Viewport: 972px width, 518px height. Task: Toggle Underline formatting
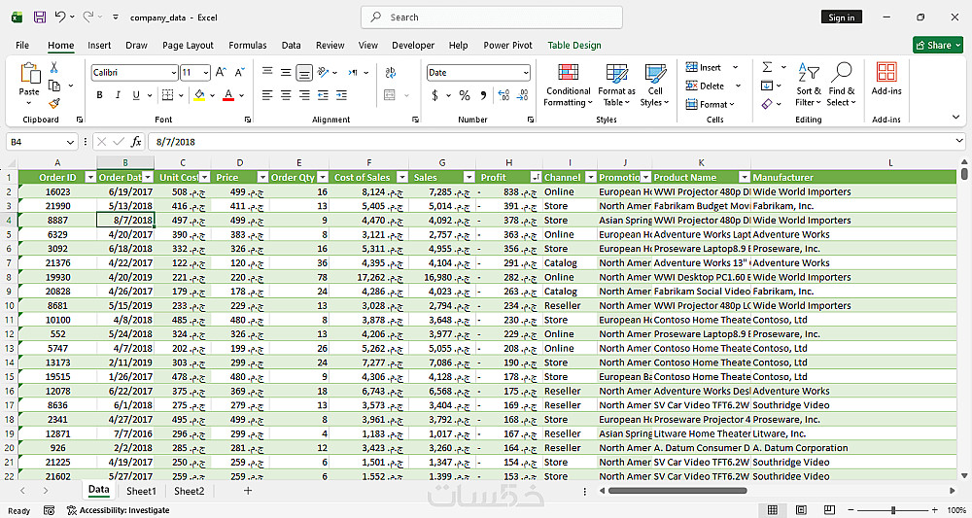click(134, 95)
